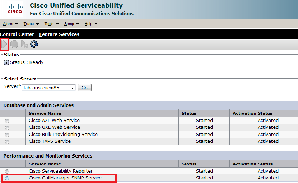The width and height of the screenshot is (298, 183).
Task: Click the Cisco logo
Action: pos(15,9)
